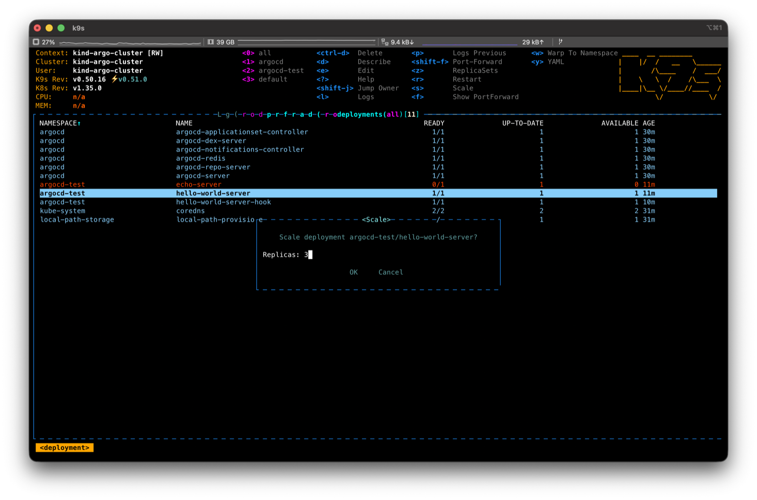This screenshot has width=757, height=500.
Task: Select the failing echo-server deployment
Action: [378, 184]
